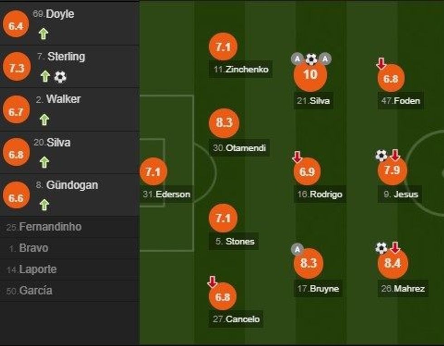Viewport: 444px width, 346px height.
Task: Click the red sub-off arrow above Foden
Action: pyautogui.click(x=381, y=64)
